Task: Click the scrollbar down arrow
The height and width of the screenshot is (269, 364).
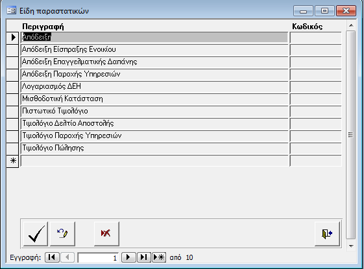Action: pyautogui.click(x=351, y=246)
